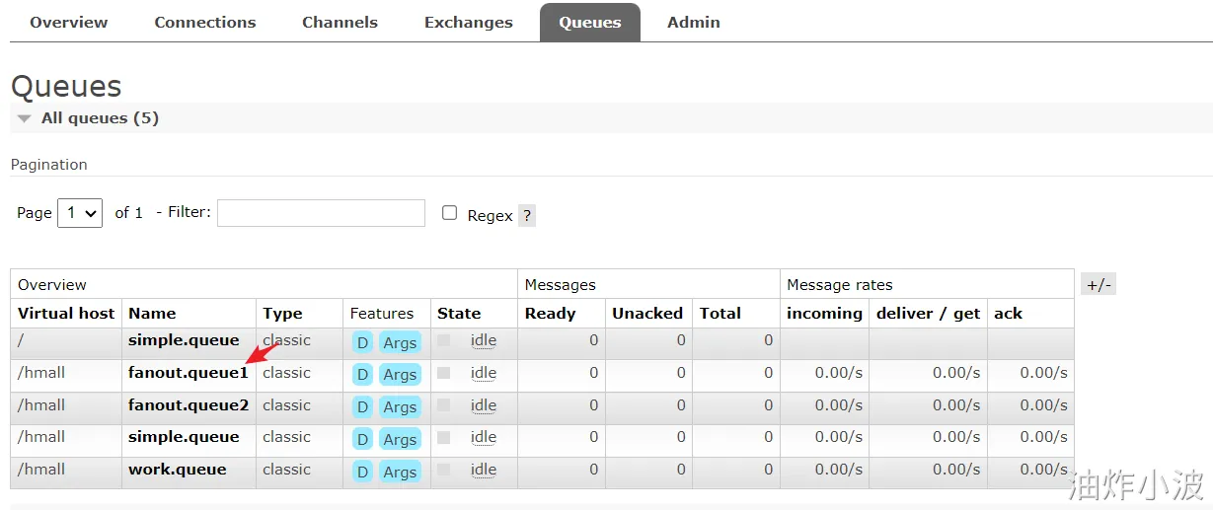Click the D badge in work.queue row
Viewport: 1213px width, 510px height.
click(362, 472)
